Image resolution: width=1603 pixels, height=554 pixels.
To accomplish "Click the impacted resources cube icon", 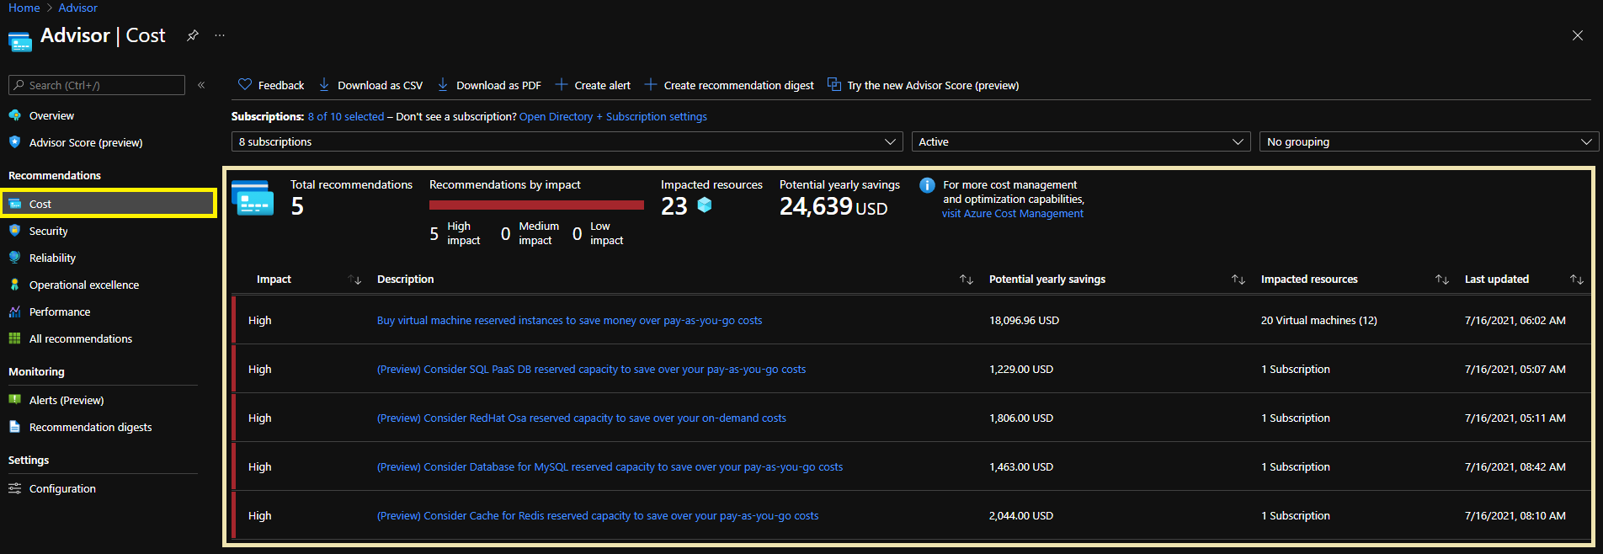I will coord(705,205).
